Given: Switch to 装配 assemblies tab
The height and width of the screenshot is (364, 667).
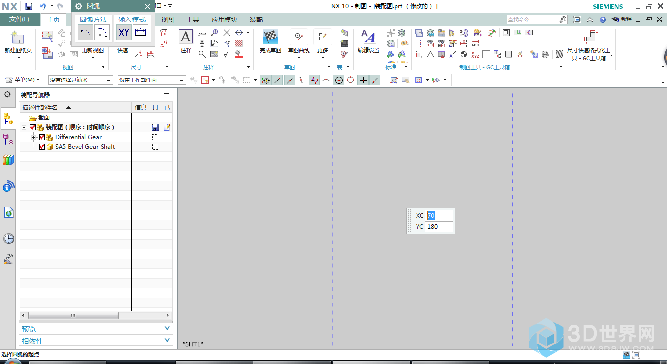Looking at the screenshot, I should [256, 20].
